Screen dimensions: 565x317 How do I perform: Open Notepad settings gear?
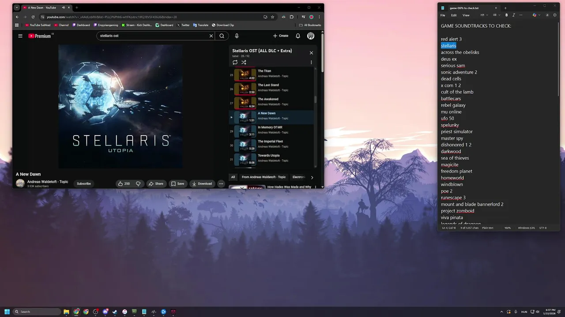point(555,15)
